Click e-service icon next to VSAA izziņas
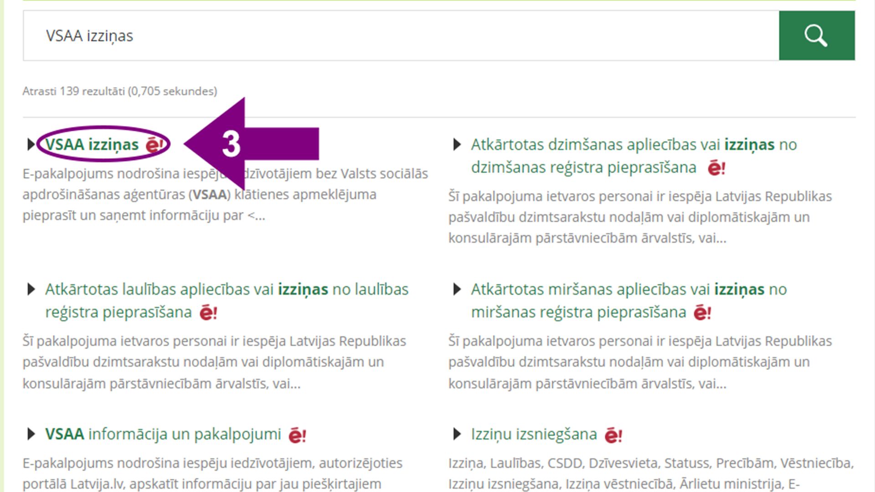 pos(154,145)
